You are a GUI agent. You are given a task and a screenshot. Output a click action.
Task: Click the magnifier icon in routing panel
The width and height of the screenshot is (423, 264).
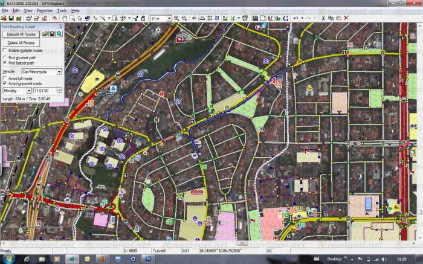point(59,34)
